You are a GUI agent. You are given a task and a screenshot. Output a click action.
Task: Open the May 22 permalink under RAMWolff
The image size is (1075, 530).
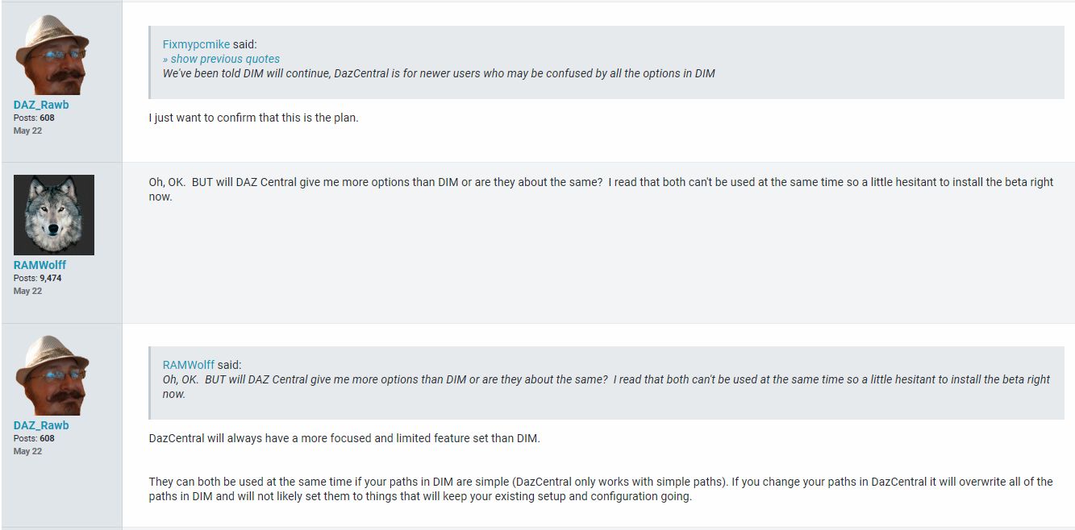tap(27, 291)
